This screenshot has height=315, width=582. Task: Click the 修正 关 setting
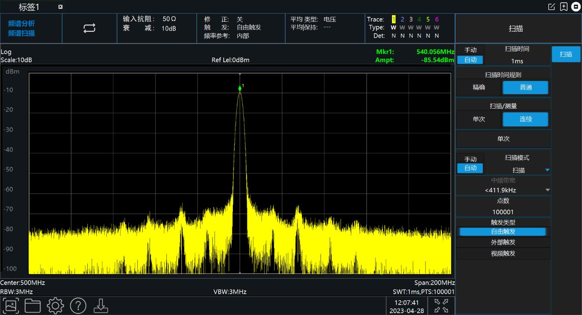pos(224,20)
